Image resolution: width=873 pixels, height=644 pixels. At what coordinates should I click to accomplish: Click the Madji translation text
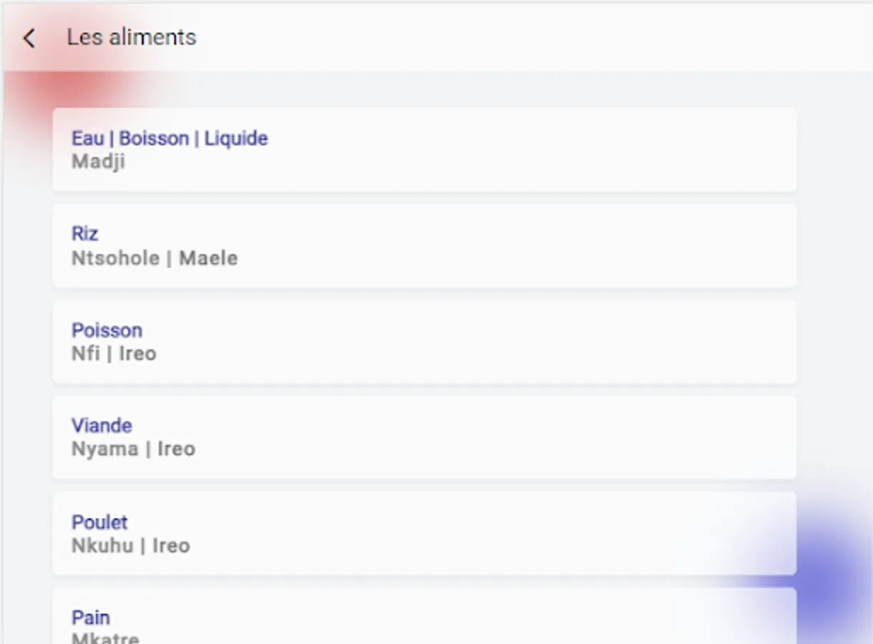(x=98, y=162)
